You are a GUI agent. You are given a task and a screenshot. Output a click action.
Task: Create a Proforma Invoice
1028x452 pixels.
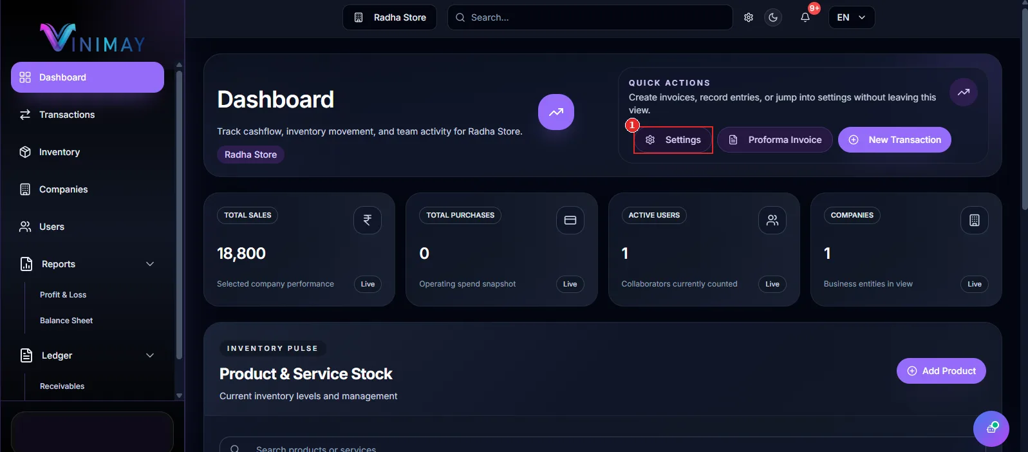coord(775,140)
